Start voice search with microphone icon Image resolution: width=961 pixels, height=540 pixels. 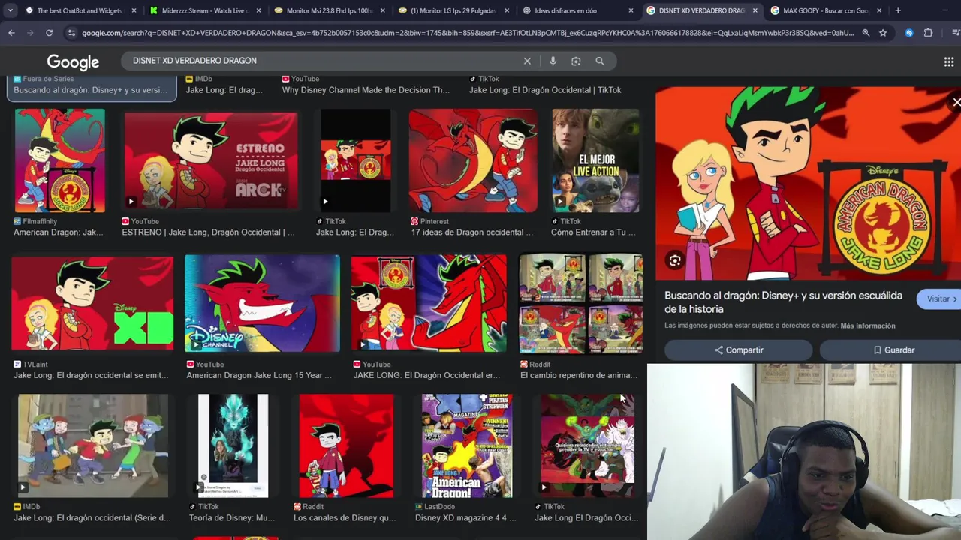click(553, 61)
